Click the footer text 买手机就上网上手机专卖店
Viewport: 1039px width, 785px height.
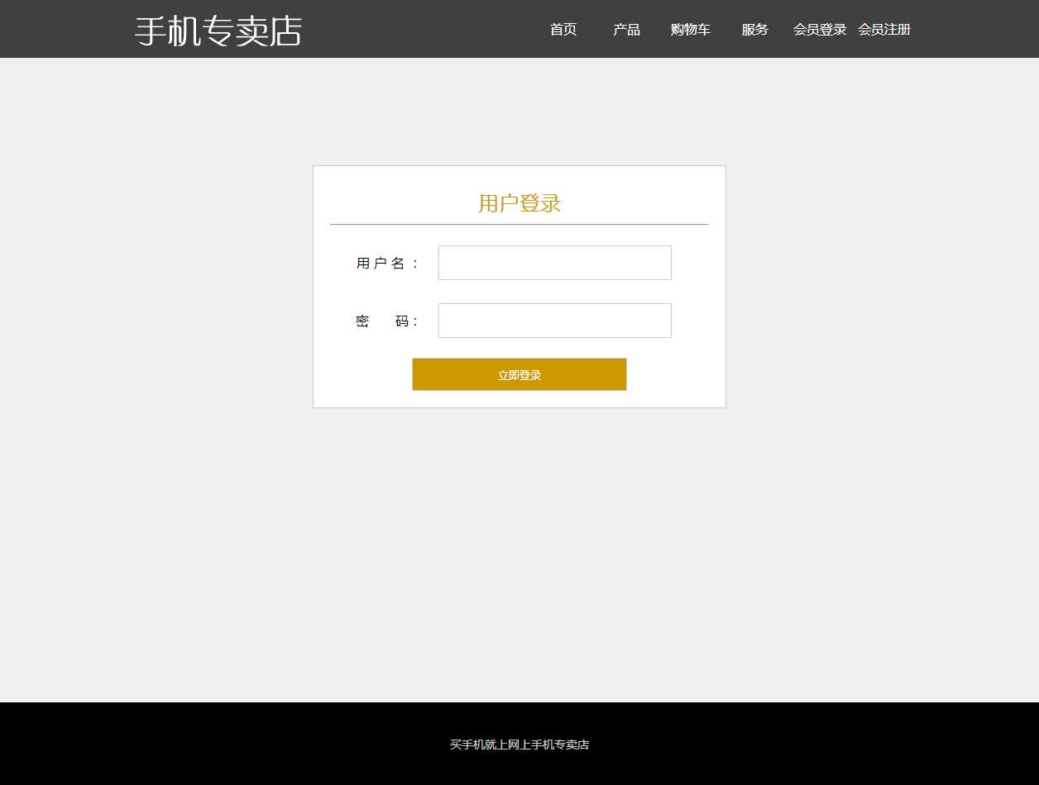(x=519, y=745)
